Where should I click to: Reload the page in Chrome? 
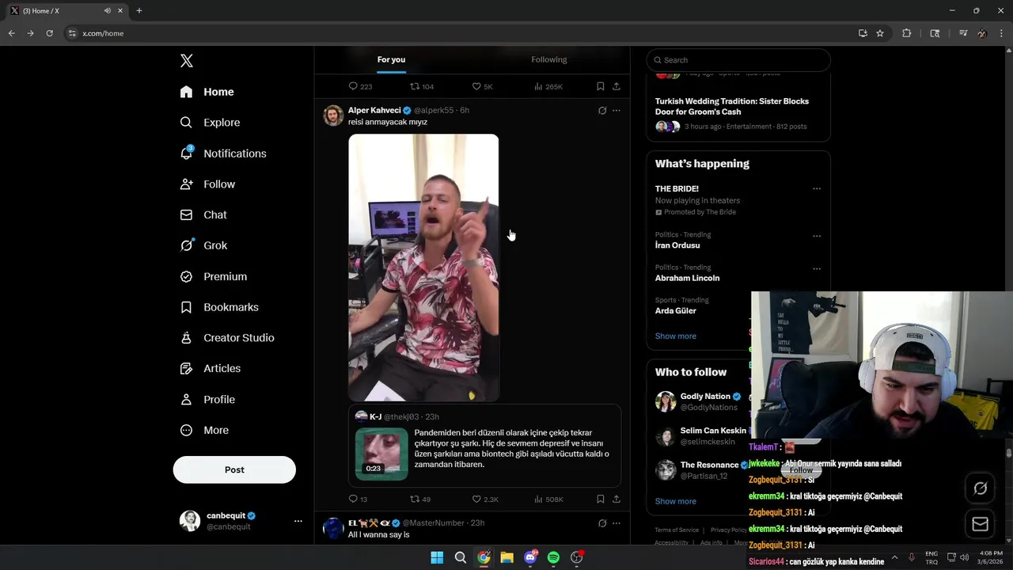point(49,33)
